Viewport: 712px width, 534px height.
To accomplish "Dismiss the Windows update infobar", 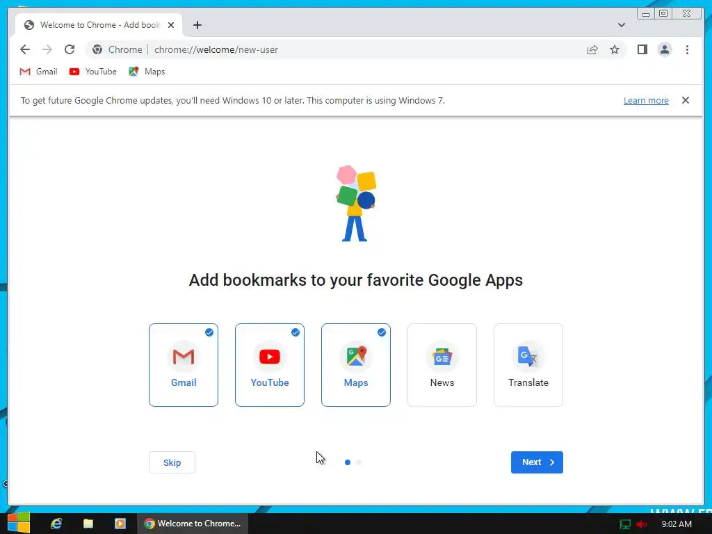I will [x=686, y=100].
